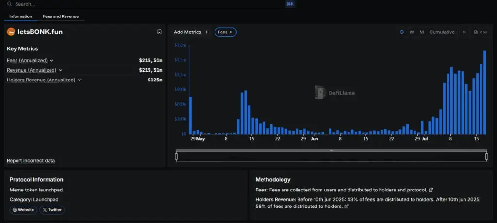Image resolution: width=497 pixels, height=223 pixels.
Task: Download chart data as .csv
Action: coord(480,32)
